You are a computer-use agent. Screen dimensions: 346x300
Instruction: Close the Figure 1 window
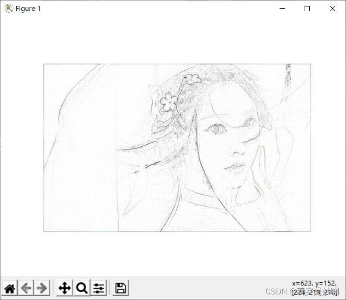click(333, 9)
